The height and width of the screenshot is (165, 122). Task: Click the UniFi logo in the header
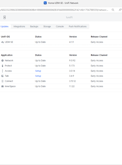click(x=69, y=17)
